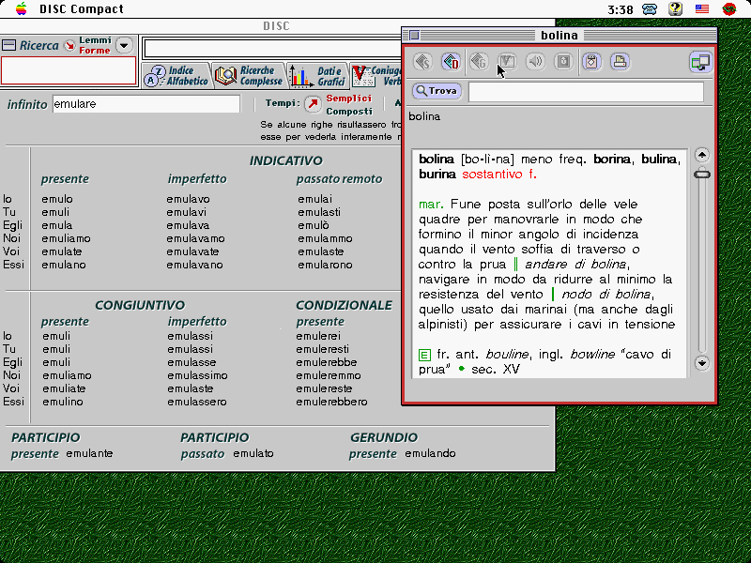Open the Coniugatore Verbi tab

click(x=376, y=76)
